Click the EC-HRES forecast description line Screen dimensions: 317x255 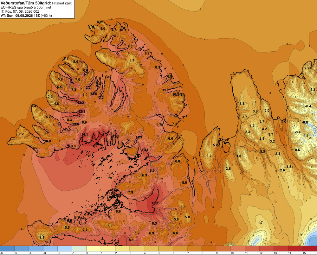click(x=26, y=7)
